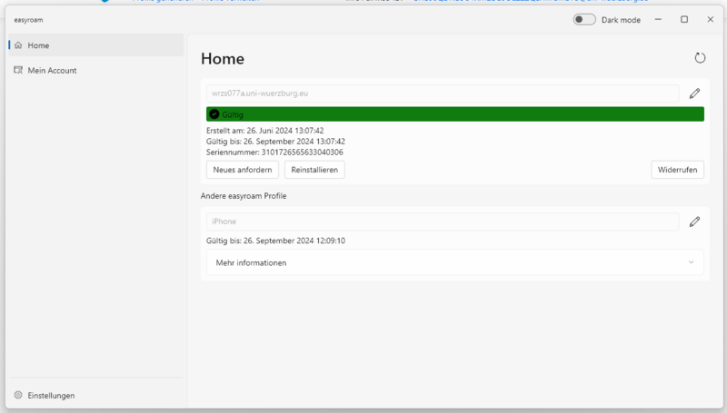Click the chevron arrow in the iPhone profile card

click(691, 262)
